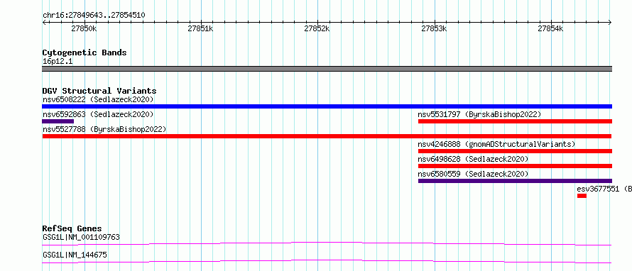Click the left arrow of the ruler

(x=44, y=22)
